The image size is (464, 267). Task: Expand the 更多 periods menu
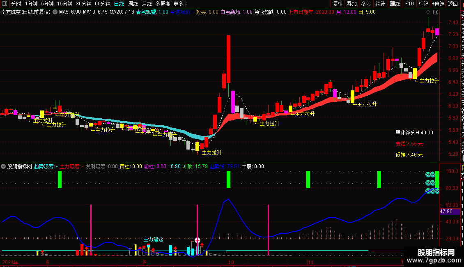[181, 4]
